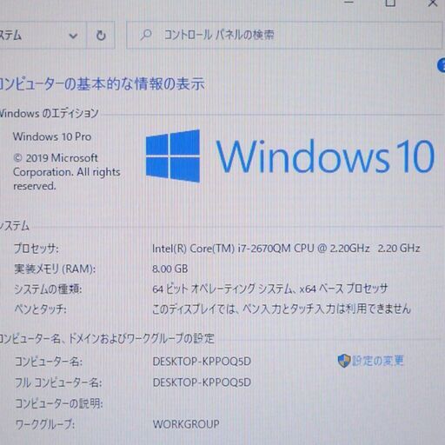Click the ペンとタッチ: label

40,309
